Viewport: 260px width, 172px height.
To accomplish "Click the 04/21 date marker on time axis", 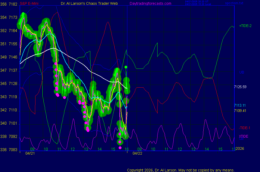I will [x=30, y=153].
